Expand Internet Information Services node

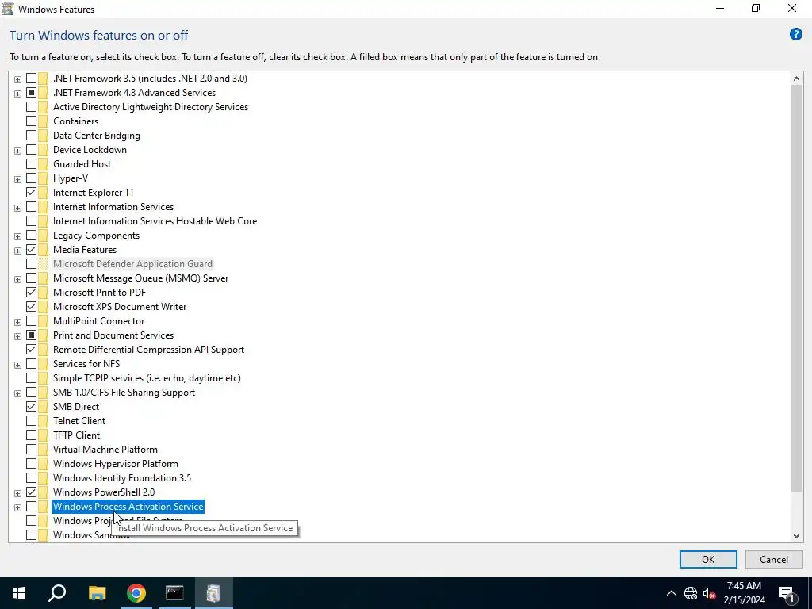(17, 208)
